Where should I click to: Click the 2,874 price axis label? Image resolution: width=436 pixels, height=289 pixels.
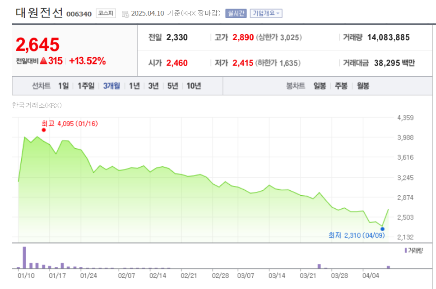pos(405,197)
